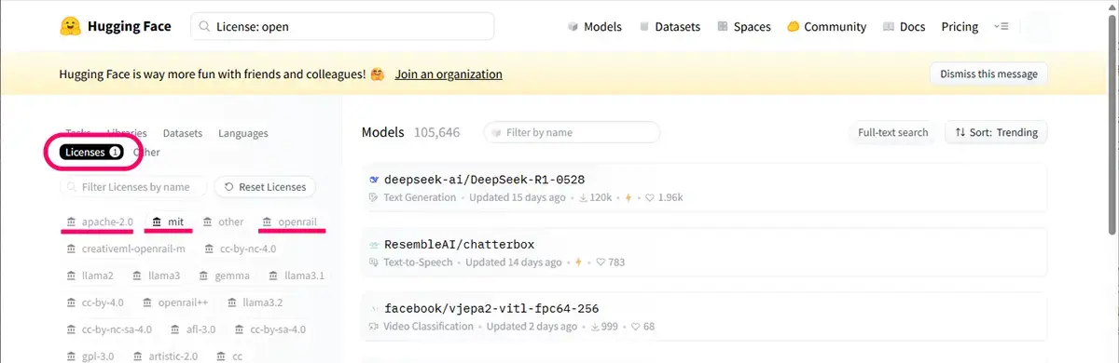Follow the Join an organization link
This screenshot has height=363, width=1119.
coord(449,74)
